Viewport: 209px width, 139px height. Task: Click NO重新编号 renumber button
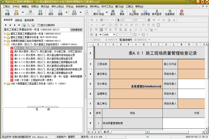click(x=126, y=40)
